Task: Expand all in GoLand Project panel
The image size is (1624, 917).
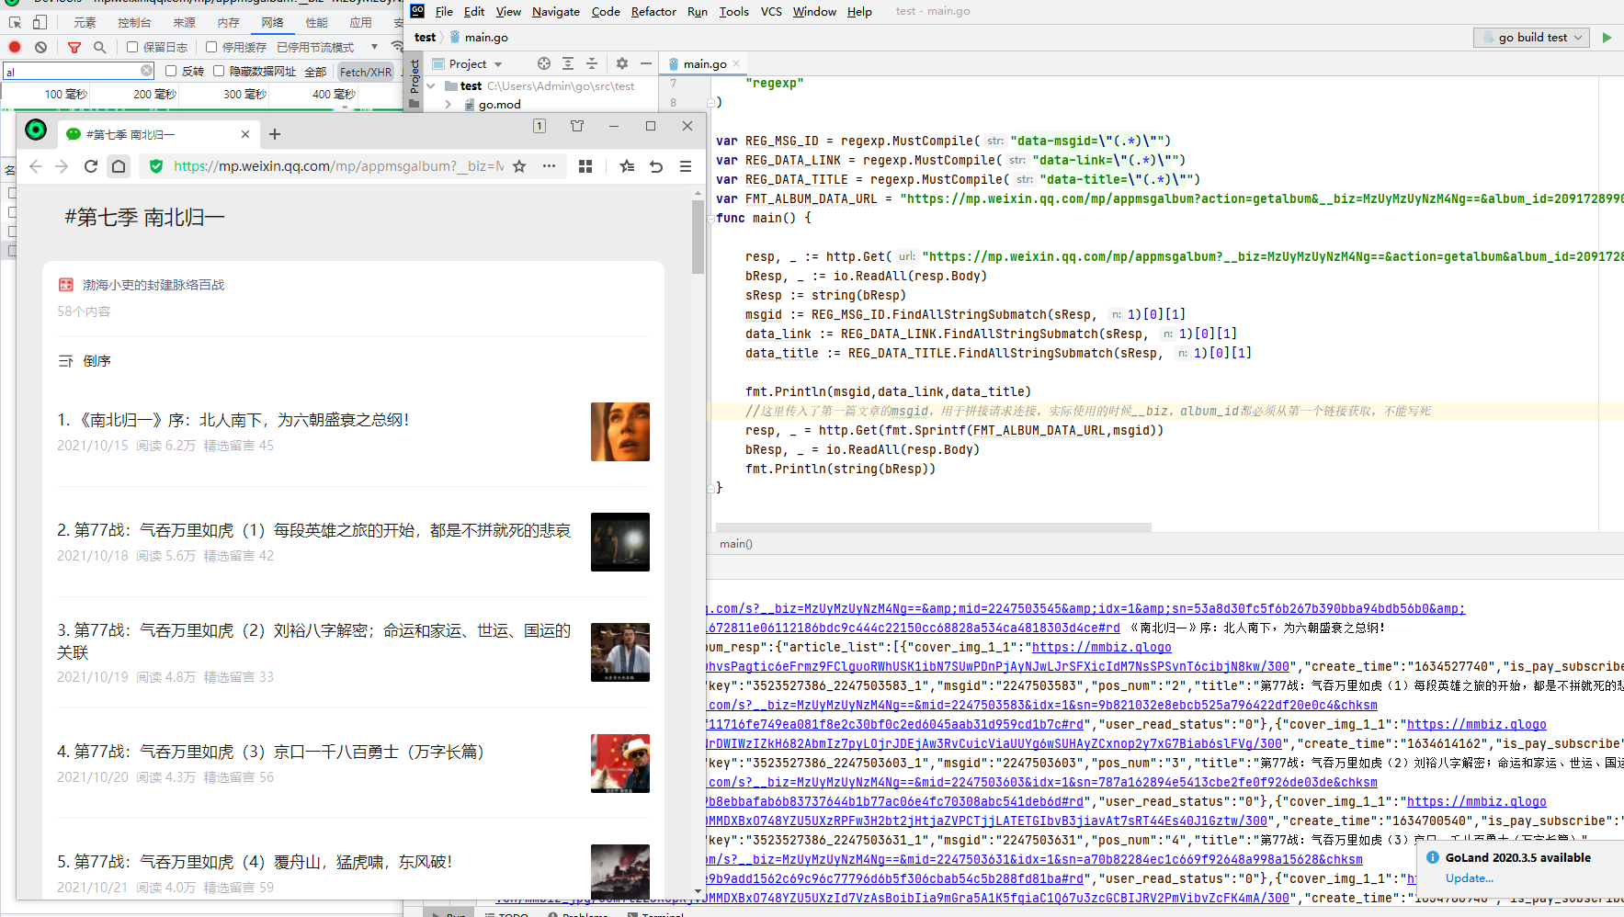Action: tap(568, 63)
